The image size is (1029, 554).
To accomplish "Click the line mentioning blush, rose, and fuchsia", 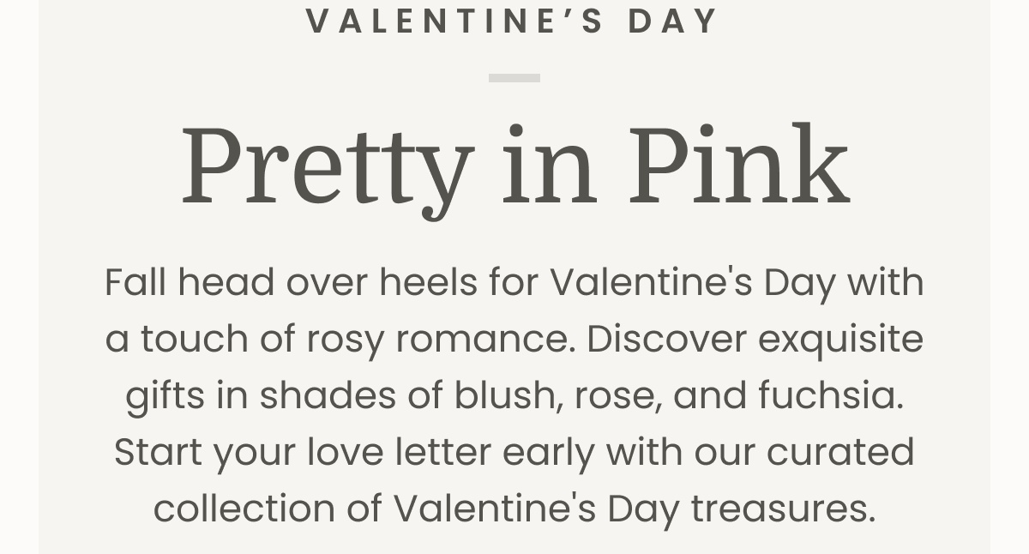I will point(514,396).
